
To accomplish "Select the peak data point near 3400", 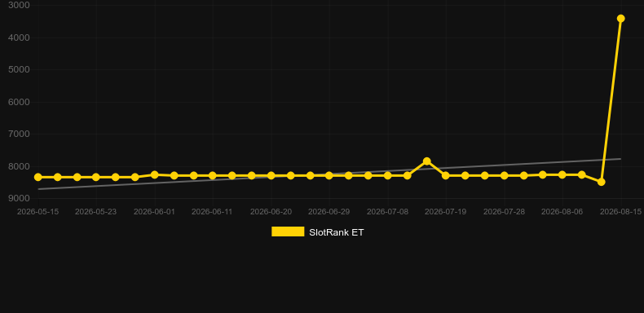I will coord(620,19).
